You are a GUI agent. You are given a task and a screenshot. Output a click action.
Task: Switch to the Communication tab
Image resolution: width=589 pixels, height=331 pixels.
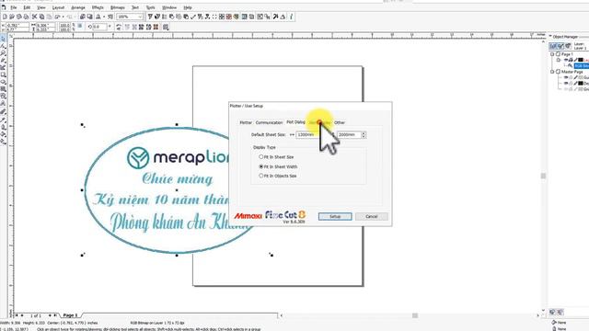pos(269,122)
